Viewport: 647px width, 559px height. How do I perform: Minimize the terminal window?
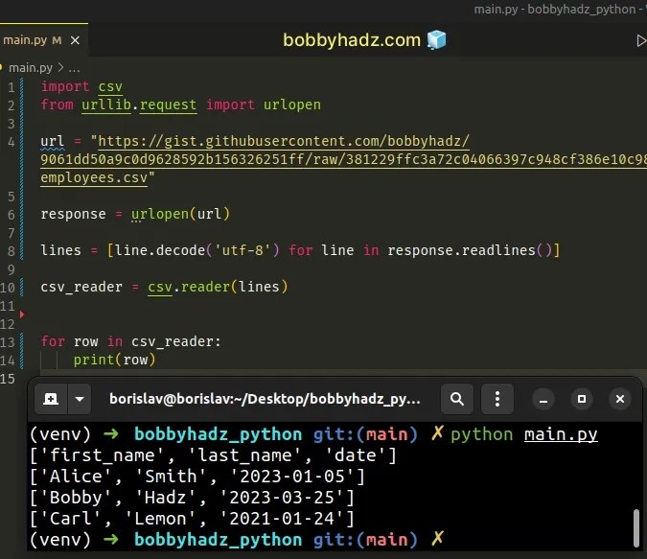click(543, 399)
